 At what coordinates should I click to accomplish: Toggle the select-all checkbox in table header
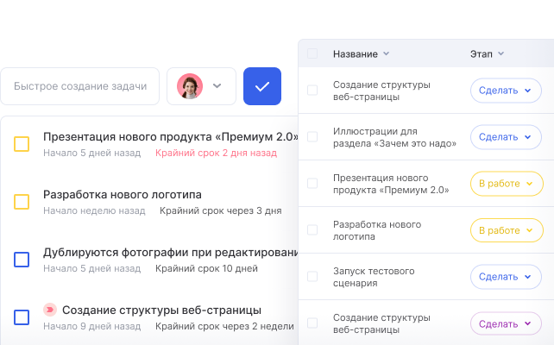pyautogui.click(x=312, y=53)
